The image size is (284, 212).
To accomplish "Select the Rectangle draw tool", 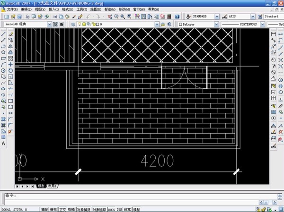I will click(3, 59).
